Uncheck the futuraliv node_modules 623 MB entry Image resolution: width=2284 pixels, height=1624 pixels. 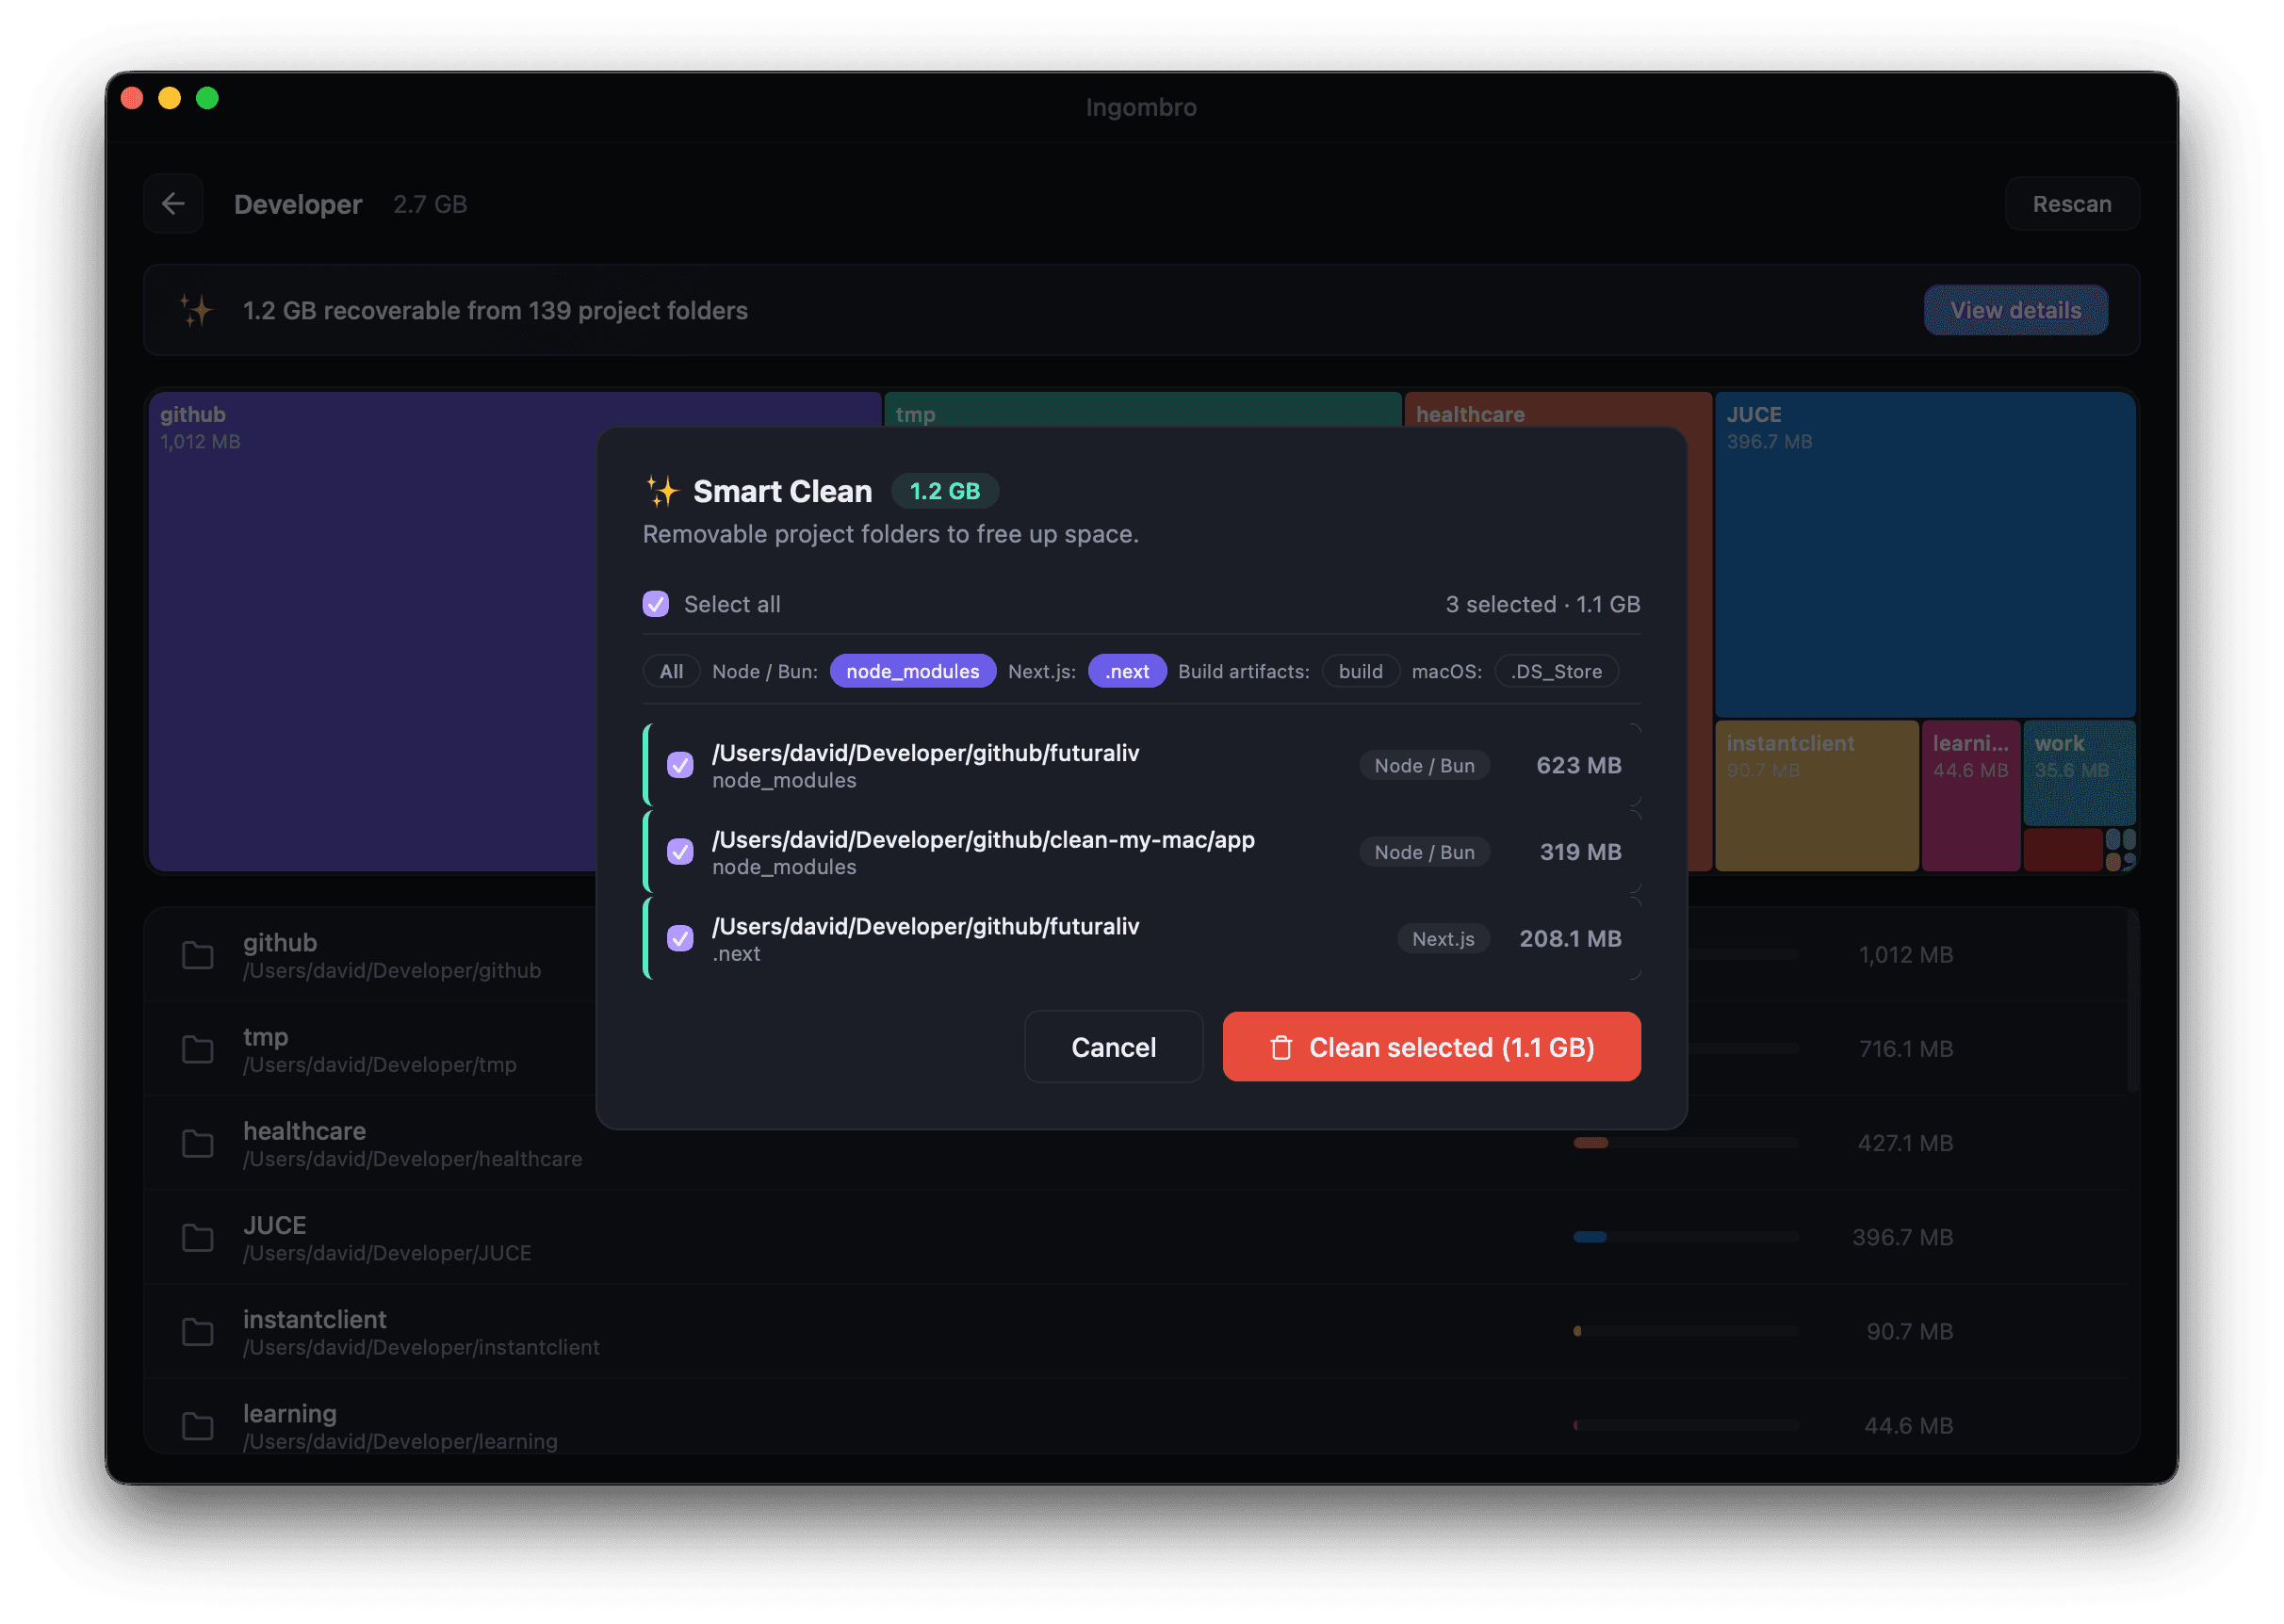click(680, 765)
